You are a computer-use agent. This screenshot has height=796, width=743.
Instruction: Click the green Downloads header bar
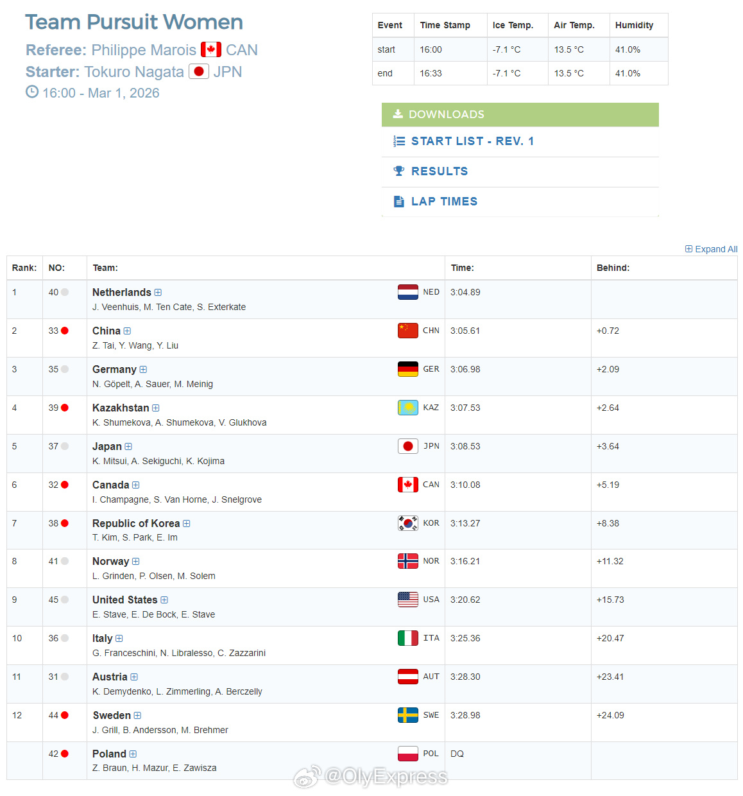pos(520,114)
